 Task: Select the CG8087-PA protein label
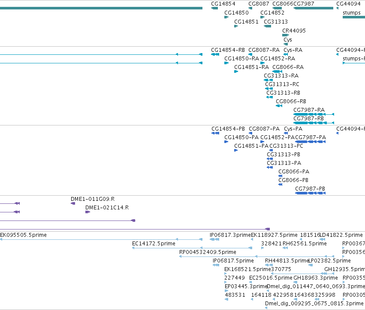tap(264, 129)
